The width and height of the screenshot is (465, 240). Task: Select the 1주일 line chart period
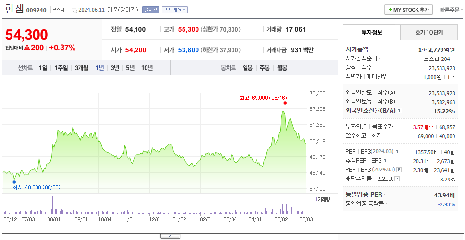(61, 68)
